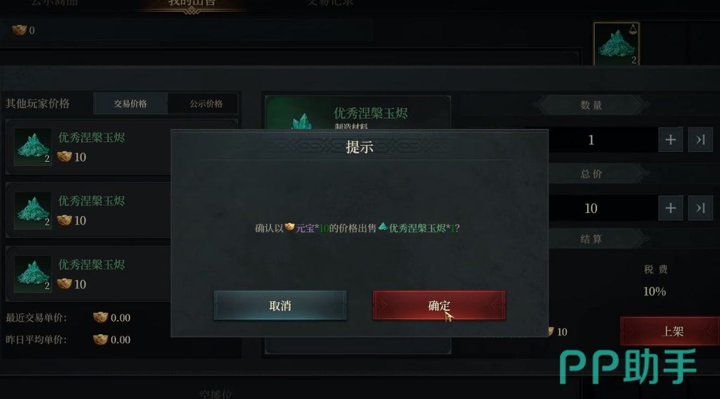Select the jade item thumbnail in inventory
This screenshot has height=399, width=720.
coord(616,44)
